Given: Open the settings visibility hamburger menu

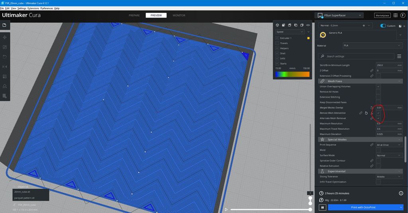Looking at the screenshot, I should pos(399,56).
